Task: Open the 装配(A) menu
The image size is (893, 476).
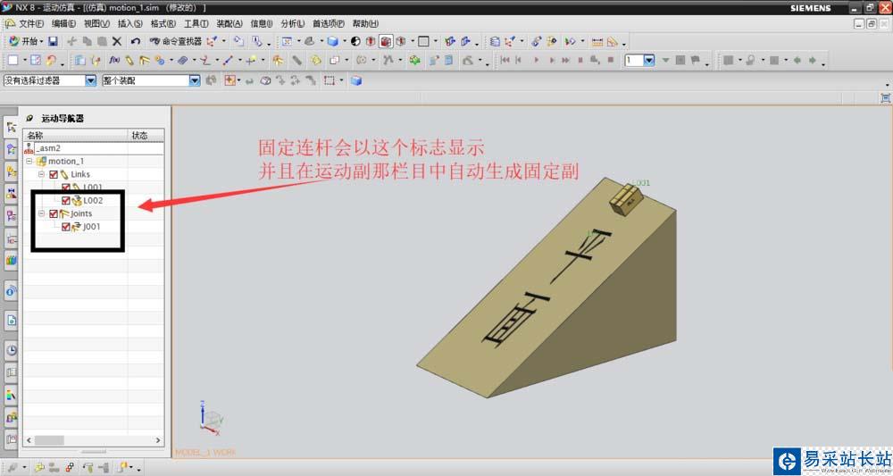Action: (x=230, y=23)
